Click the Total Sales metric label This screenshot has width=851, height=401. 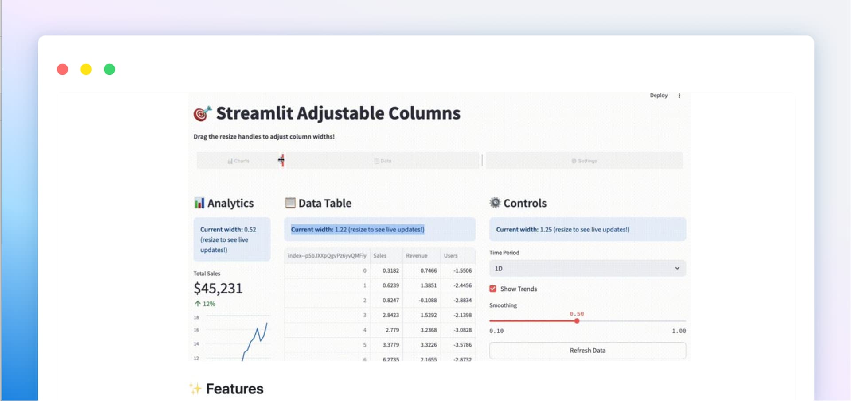tap(207, 274)
